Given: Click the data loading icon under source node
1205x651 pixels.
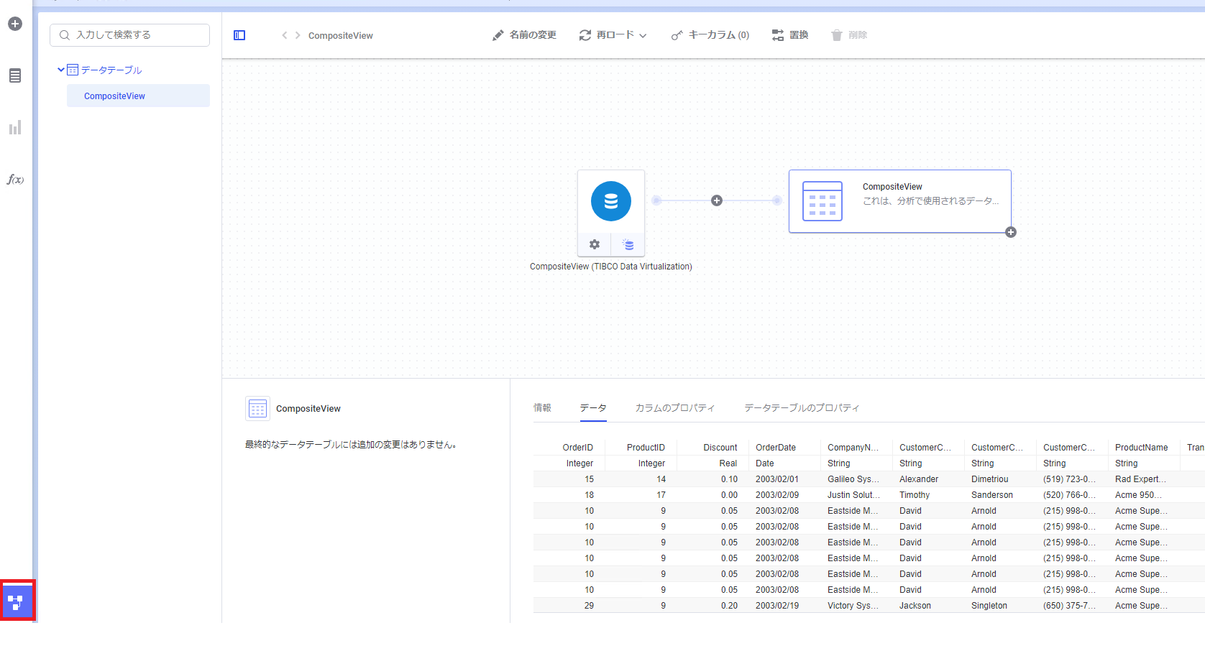Looking at the screenshot, I should [628, 244].
